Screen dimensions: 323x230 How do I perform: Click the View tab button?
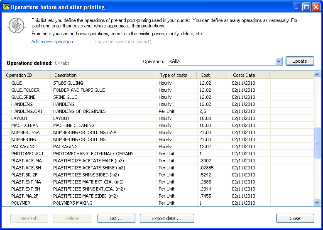29,218
